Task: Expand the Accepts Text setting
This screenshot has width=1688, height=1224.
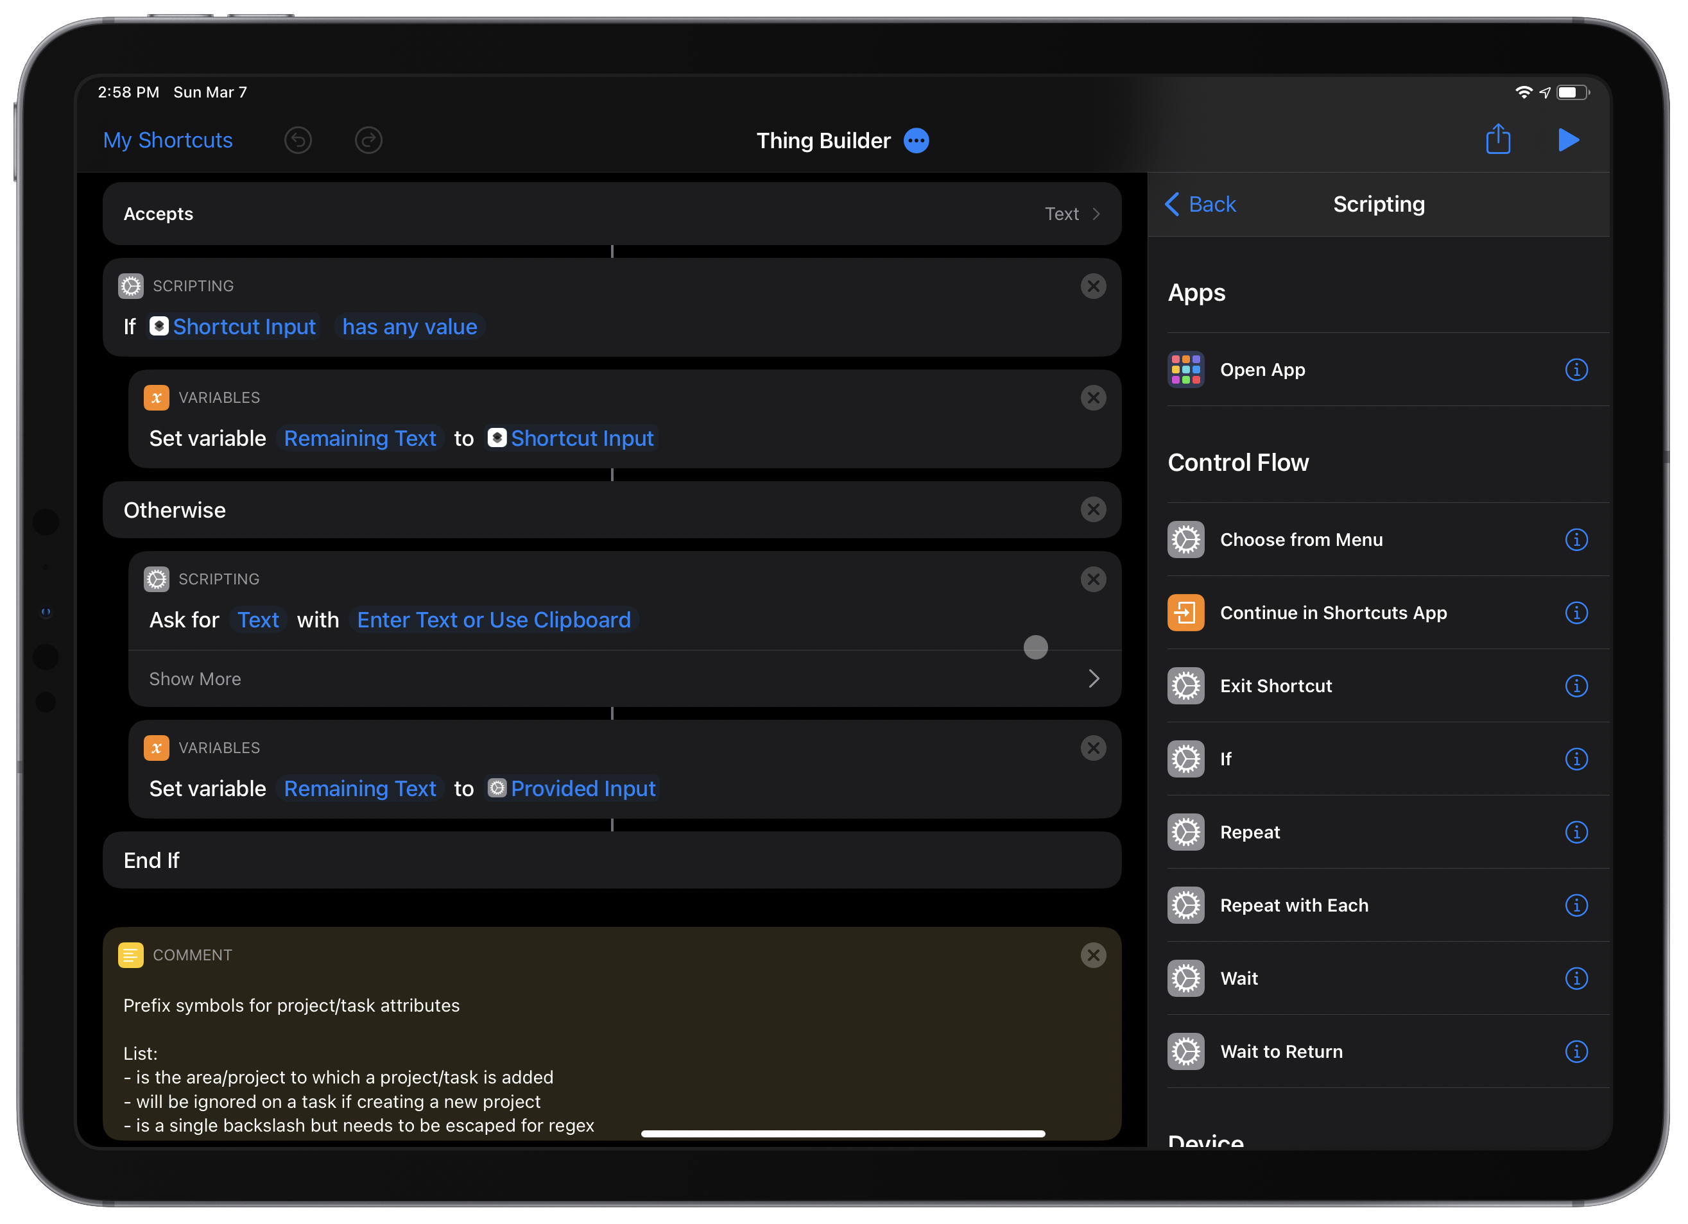Action: pyautogui.click(x=1073, y=214)
